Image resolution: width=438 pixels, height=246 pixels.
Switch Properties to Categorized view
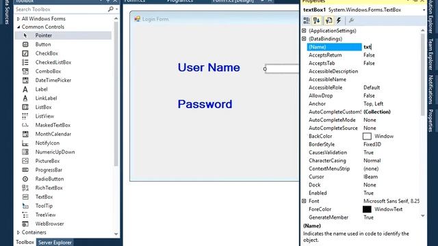pyautogui.click(x=307, y=20)
